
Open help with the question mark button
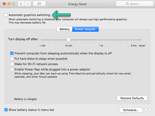click(148, 110)
